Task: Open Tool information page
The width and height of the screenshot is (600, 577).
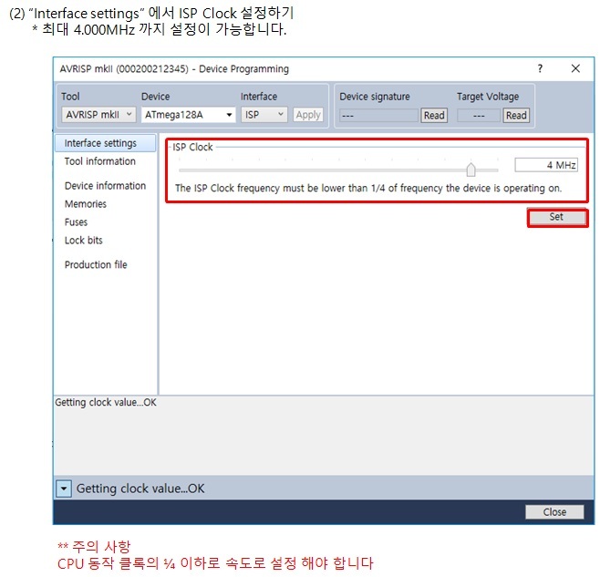Action: [100, 161]
